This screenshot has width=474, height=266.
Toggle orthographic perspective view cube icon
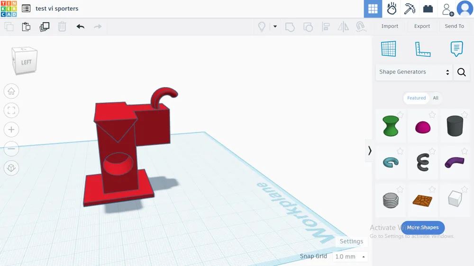tap(11, 168)
